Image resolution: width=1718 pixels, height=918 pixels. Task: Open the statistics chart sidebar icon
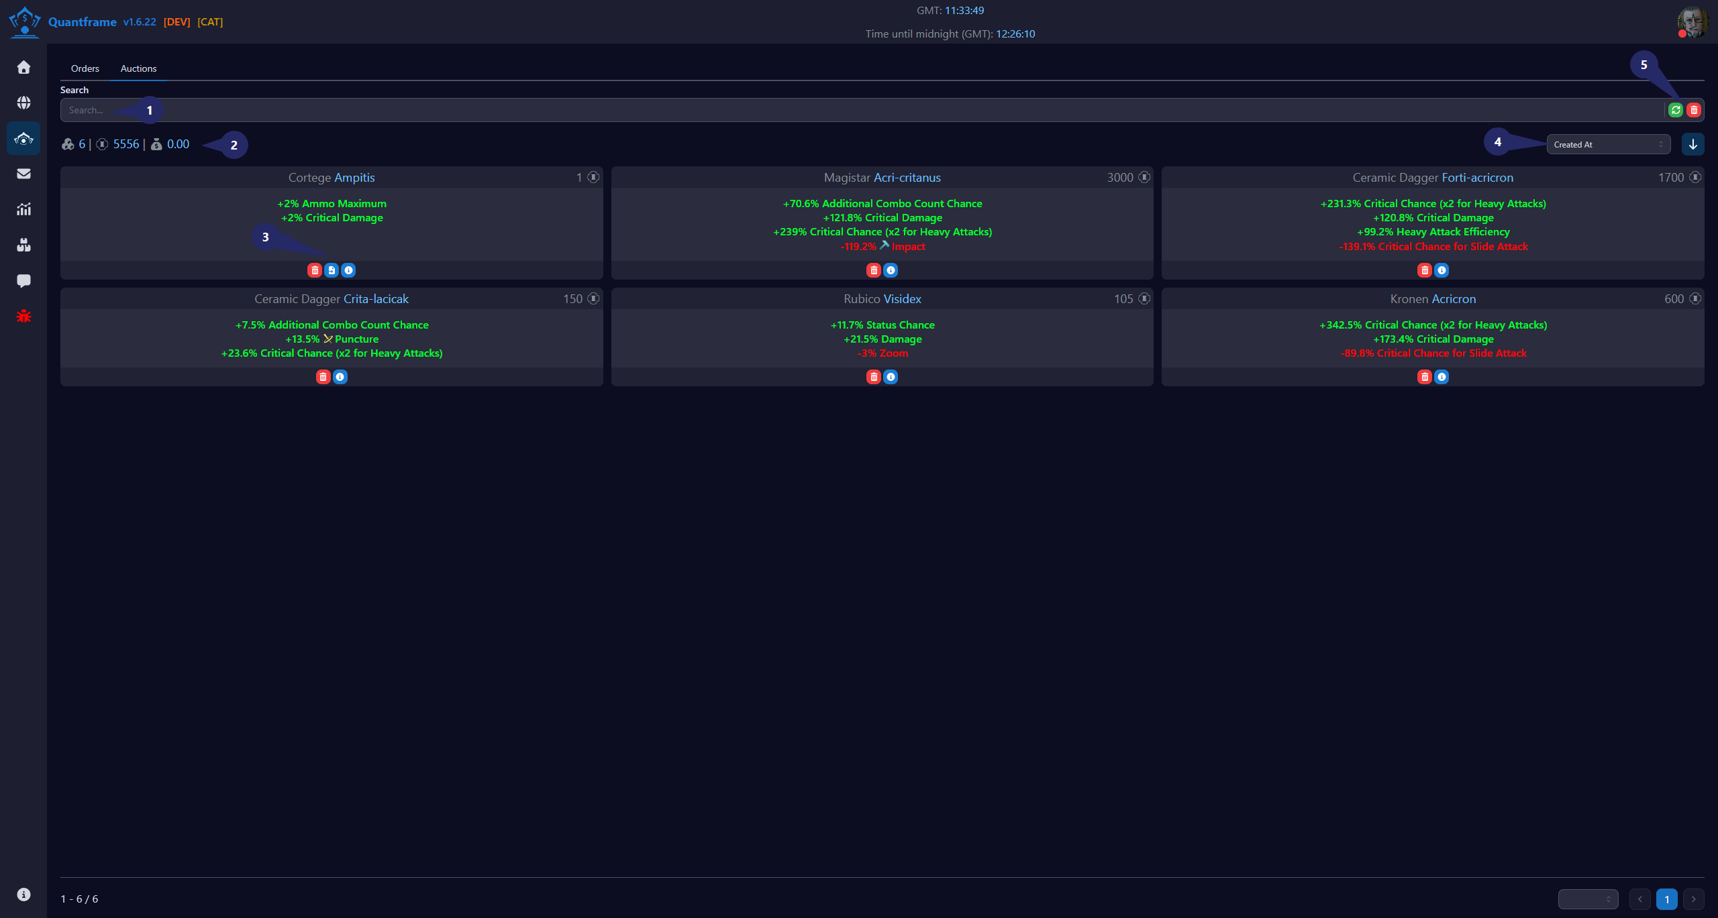click(x=23, y=209)
